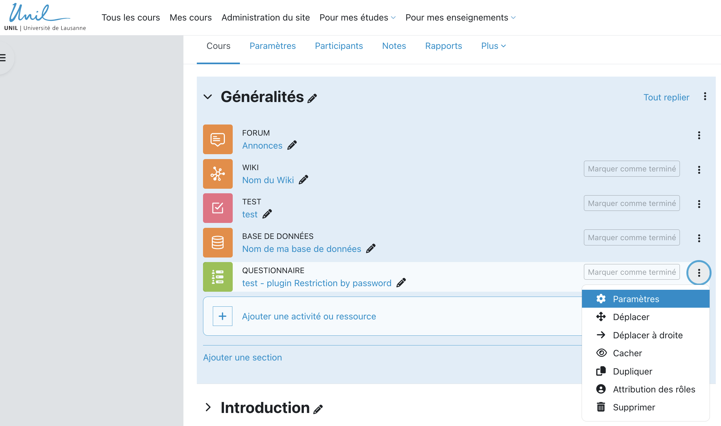Screen dimensions: 721x426
Task: Open the three-dot menu for Annonces forum
Action: 699,135
